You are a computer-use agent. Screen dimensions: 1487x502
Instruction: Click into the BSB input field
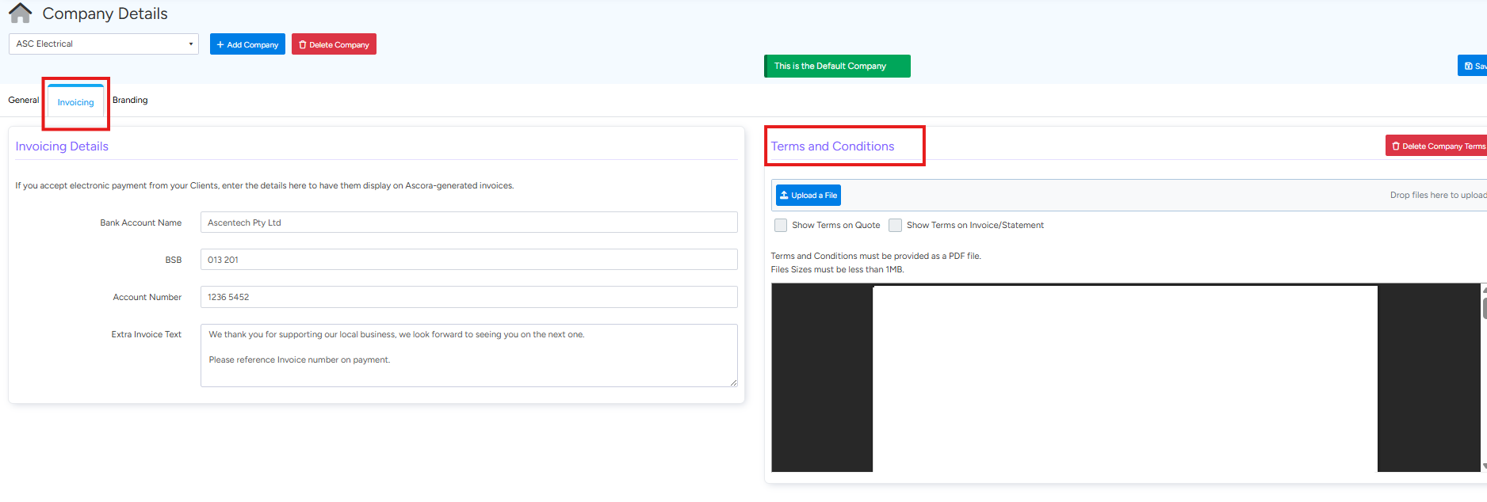tap(468, 260)
